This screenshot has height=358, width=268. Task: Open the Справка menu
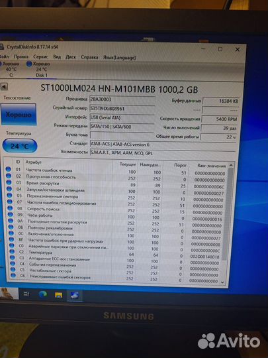89,57
